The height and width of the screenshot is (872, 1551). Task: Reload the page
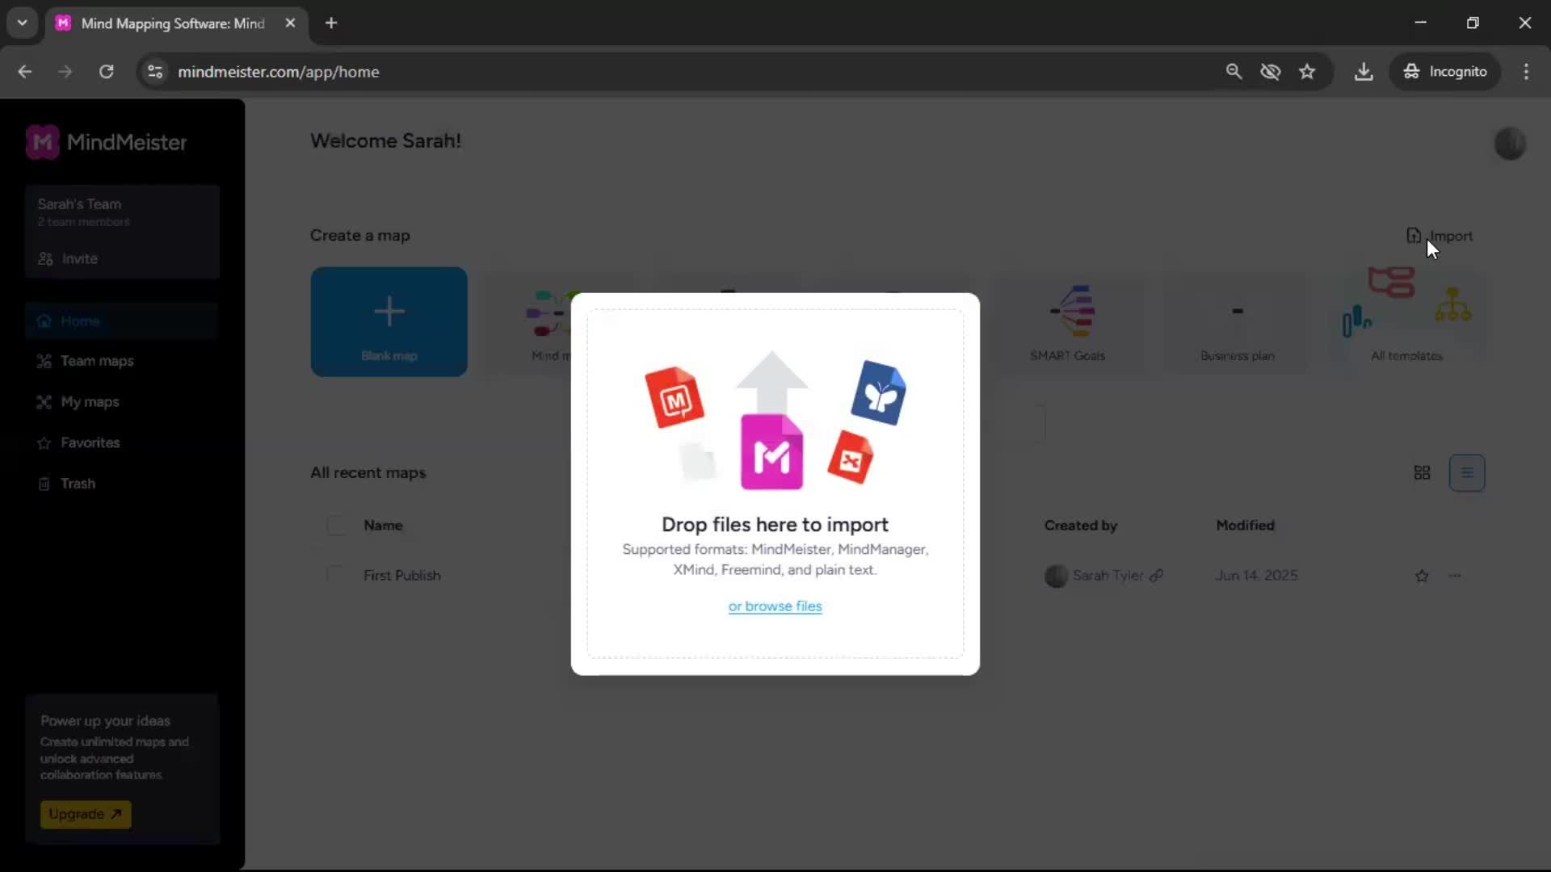[x=106, y=72]
